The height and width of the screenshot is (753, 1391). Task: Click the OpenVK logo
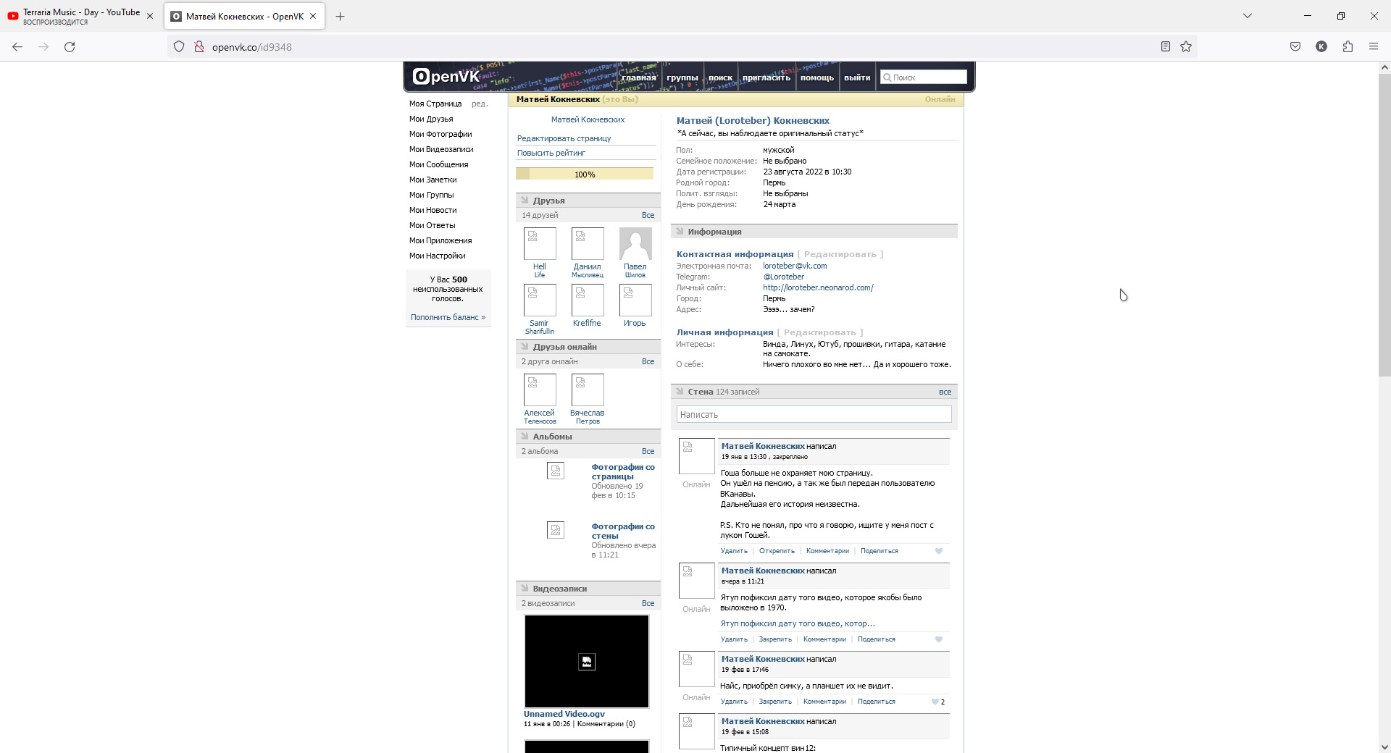point(446,76)
